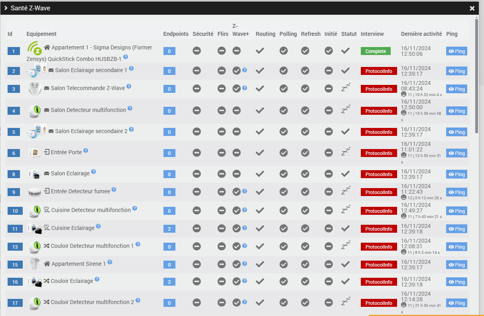Click the help icon beside Salon Eclairage secondaire 1

tap(131, 69)
